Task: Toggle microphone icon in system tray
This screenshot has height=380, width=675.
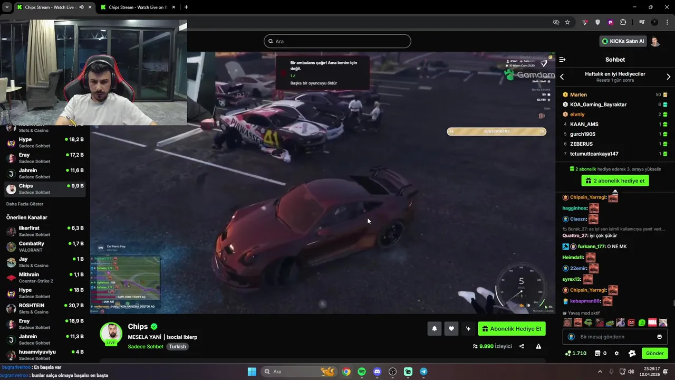Action: tap(611, 372)
